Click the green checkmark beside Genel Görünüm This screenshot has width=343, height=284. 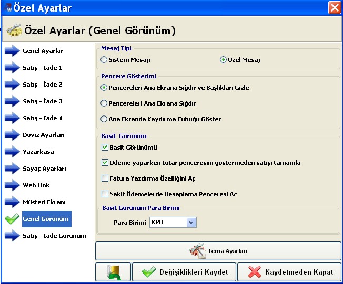point(12,219)
